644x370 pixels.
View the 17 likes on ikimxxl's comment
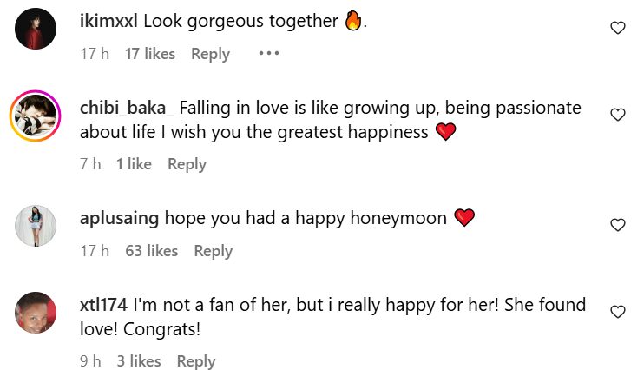(x=149, y=54)
